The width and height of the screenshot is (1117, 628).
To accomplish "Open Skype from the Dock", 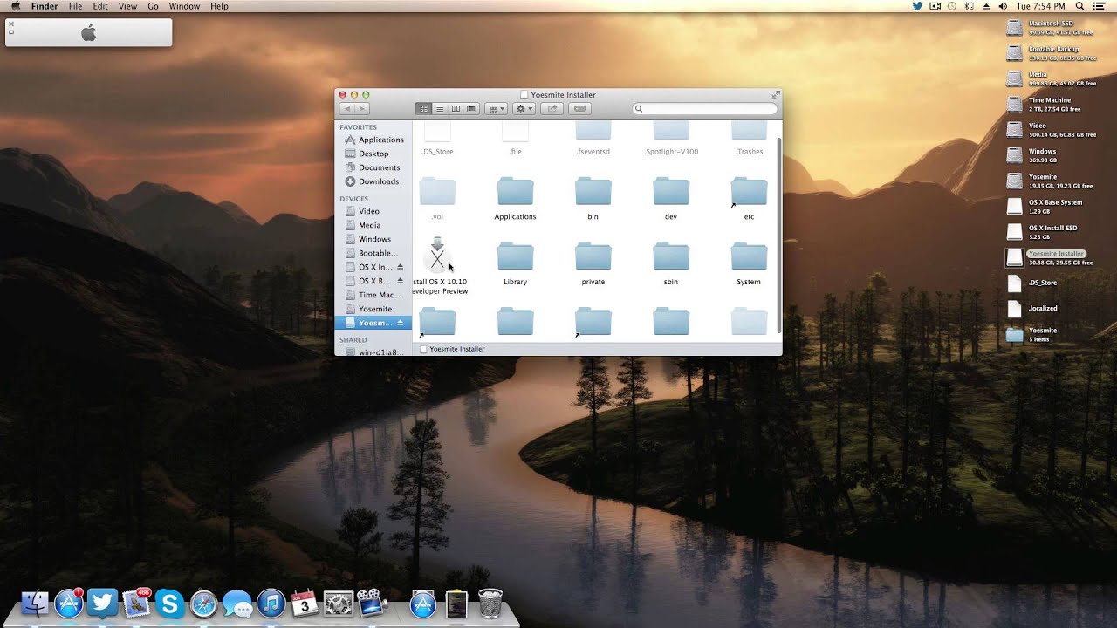I will click(x=169, y=603).
